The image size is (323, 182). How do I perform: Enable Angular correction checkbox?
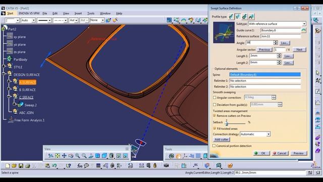pos(214,98)
